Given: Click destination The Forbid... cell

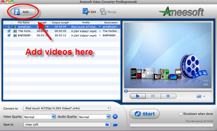Looking at the screenshot, I should (x=111, y=31).
